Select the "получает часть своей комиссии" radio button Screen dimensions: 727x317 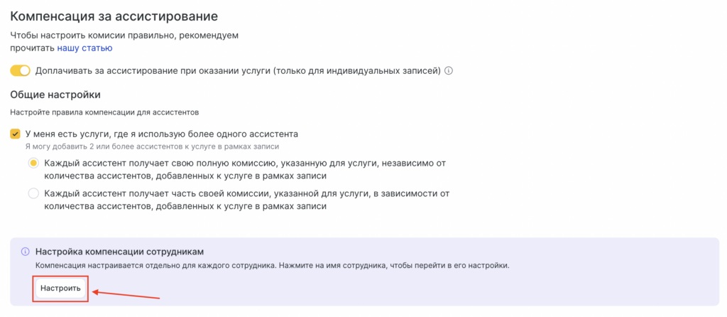[33, 193]
